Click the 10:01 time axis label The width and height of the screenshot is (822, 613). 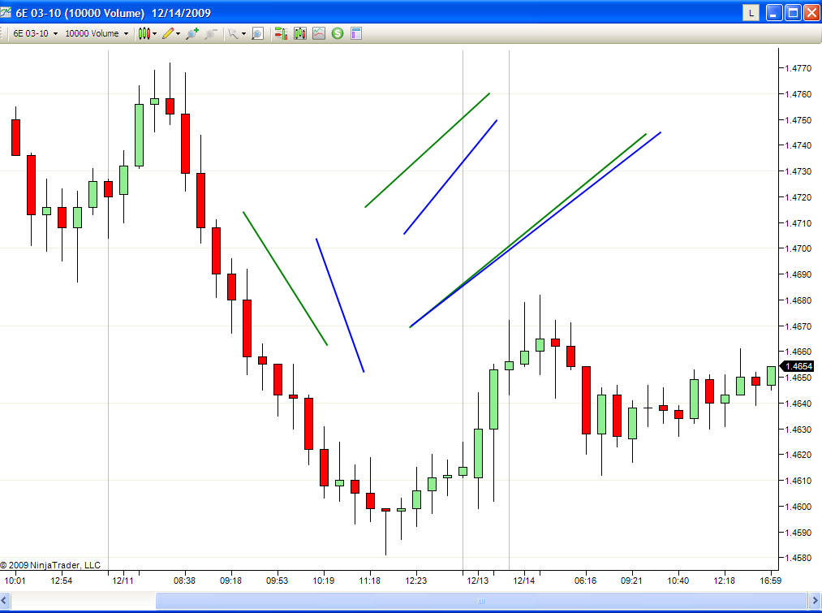(15, 581)
